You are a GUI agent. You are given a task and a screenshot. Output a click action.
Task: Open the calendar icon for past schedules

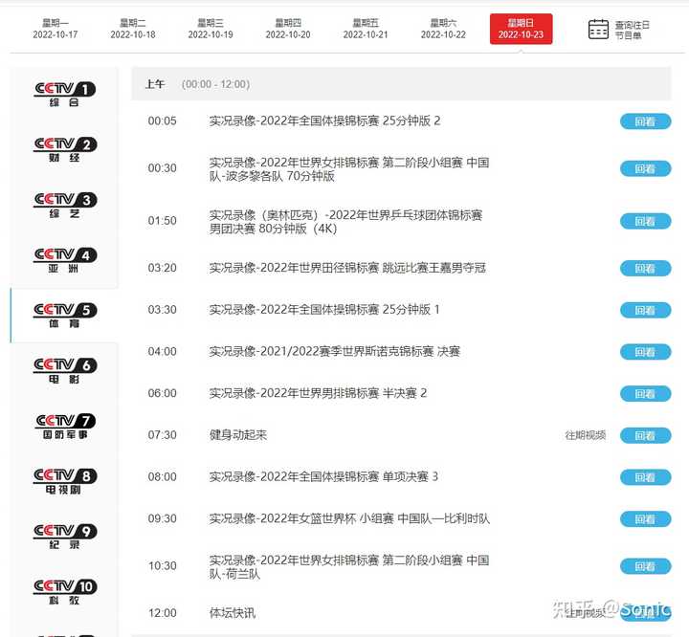pos(598,30)
